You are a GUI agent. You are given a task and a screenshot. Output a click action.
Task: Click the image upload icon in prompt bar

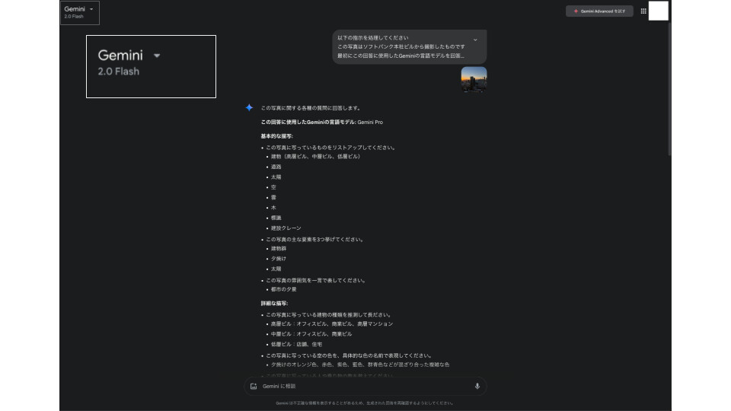[x=254, y=387]
